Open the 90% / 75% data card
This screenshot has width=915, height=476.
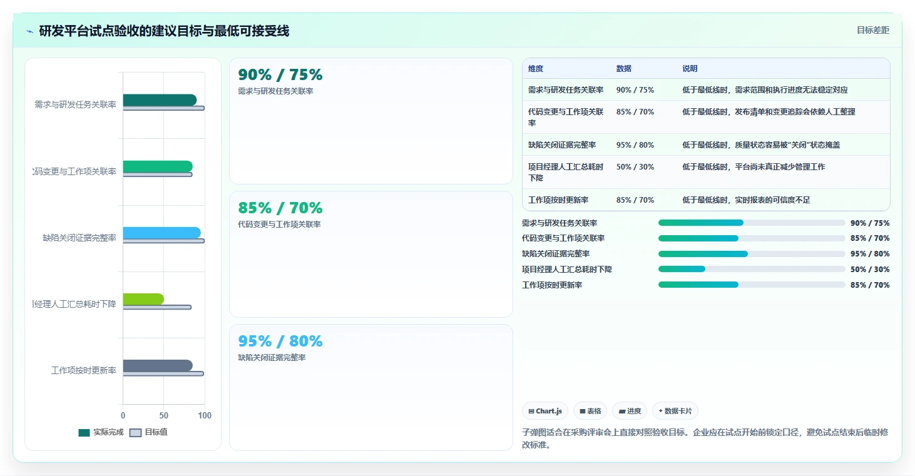(x=371, y=121)
